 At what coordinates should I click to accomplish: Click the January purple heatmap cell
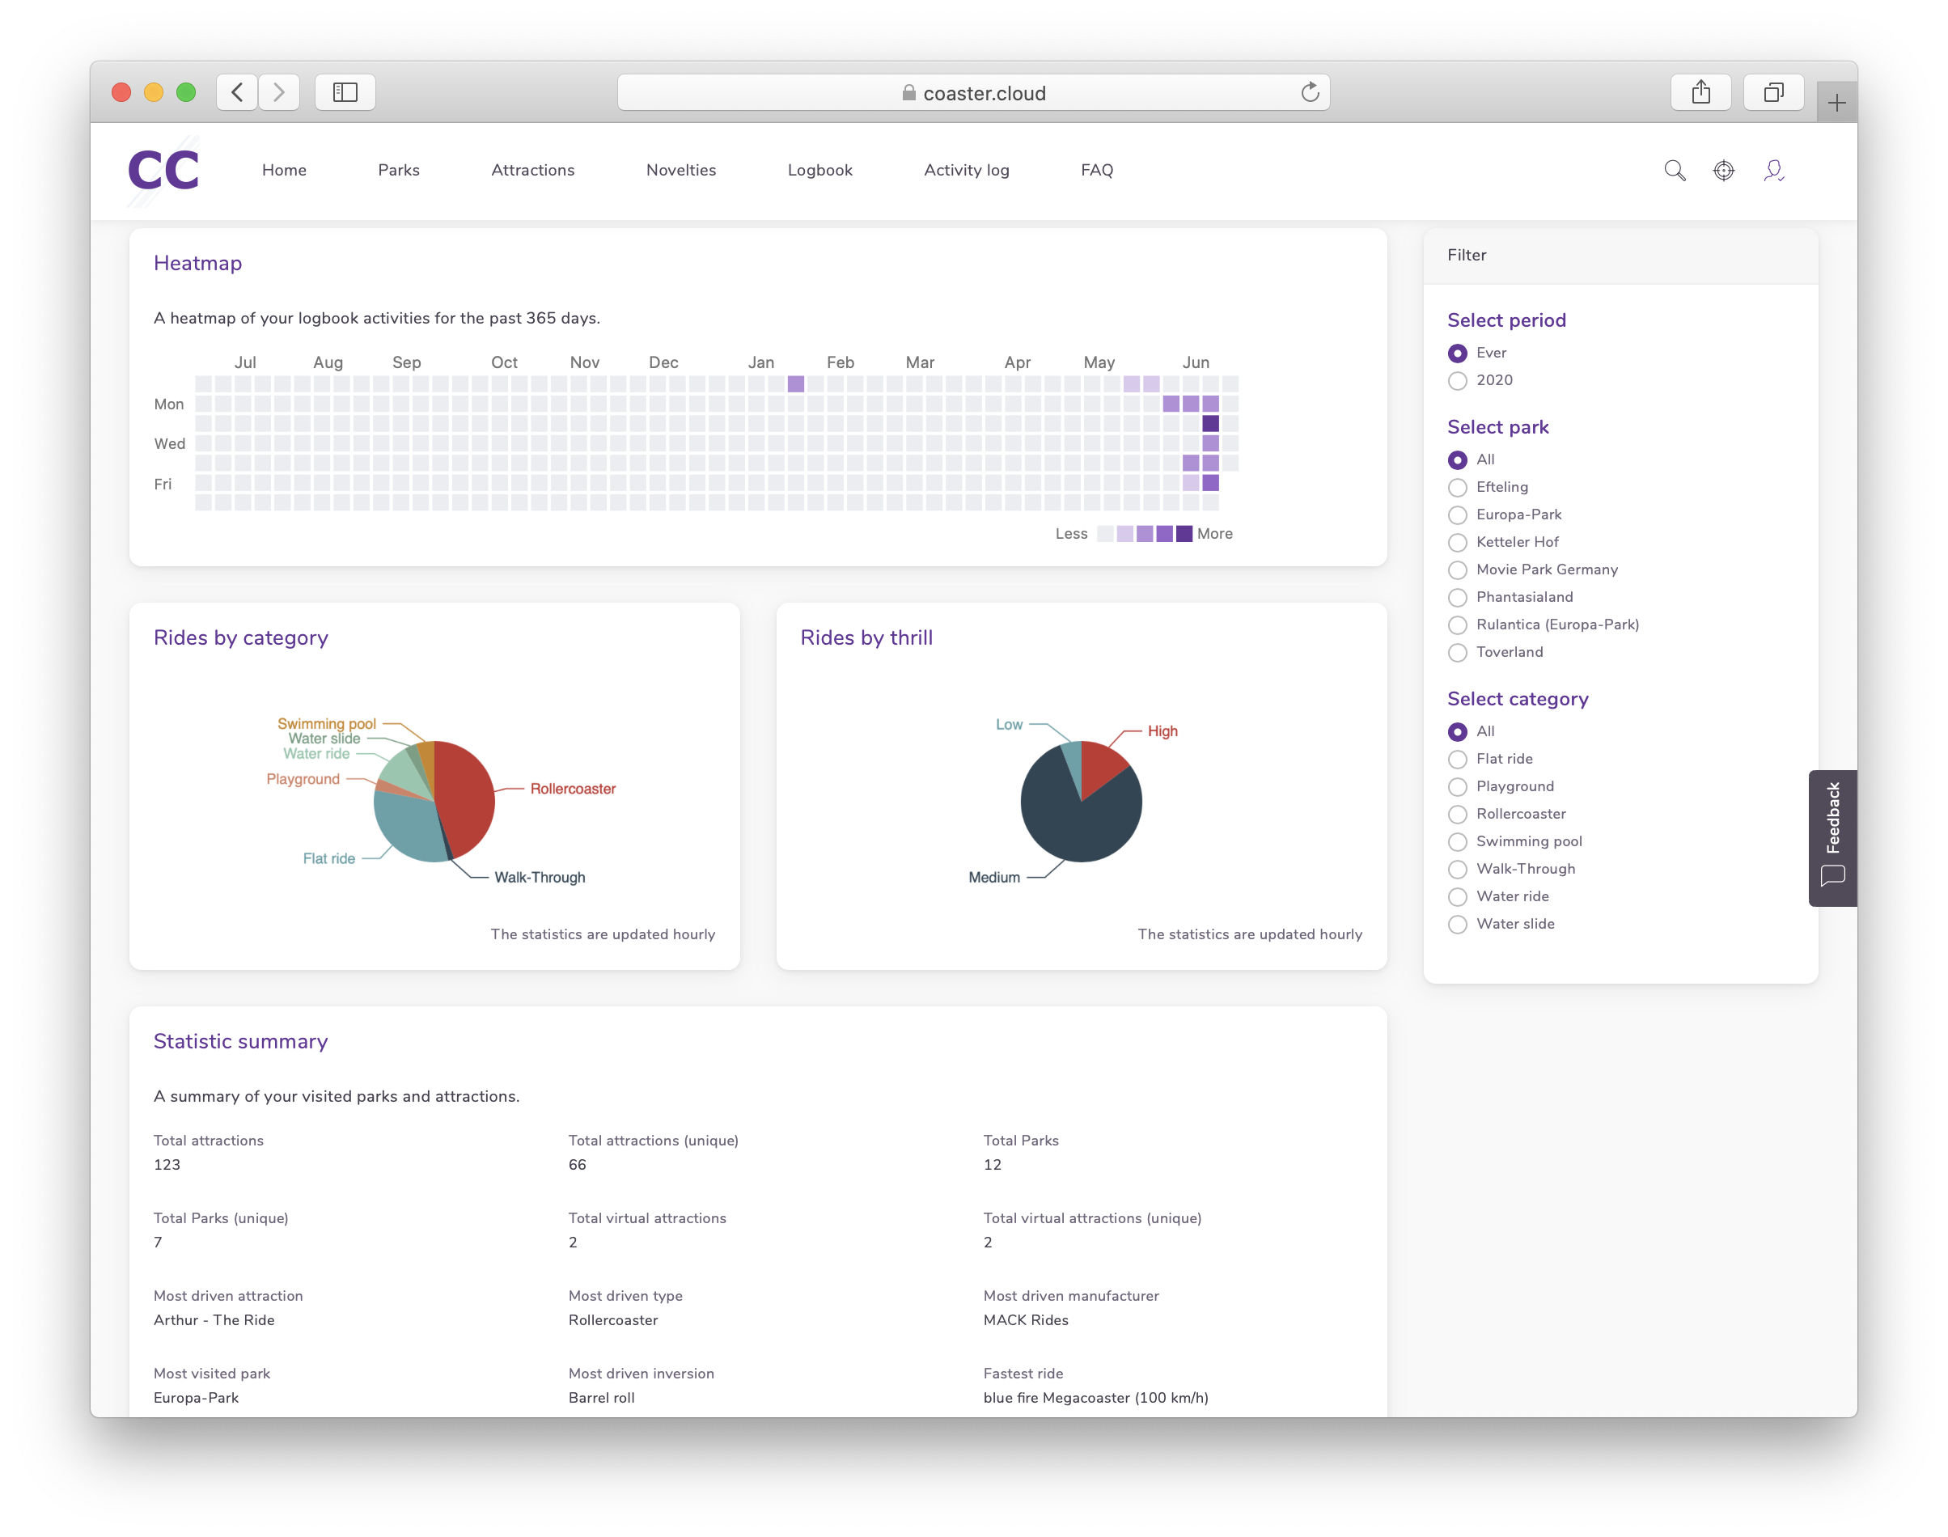795,384
